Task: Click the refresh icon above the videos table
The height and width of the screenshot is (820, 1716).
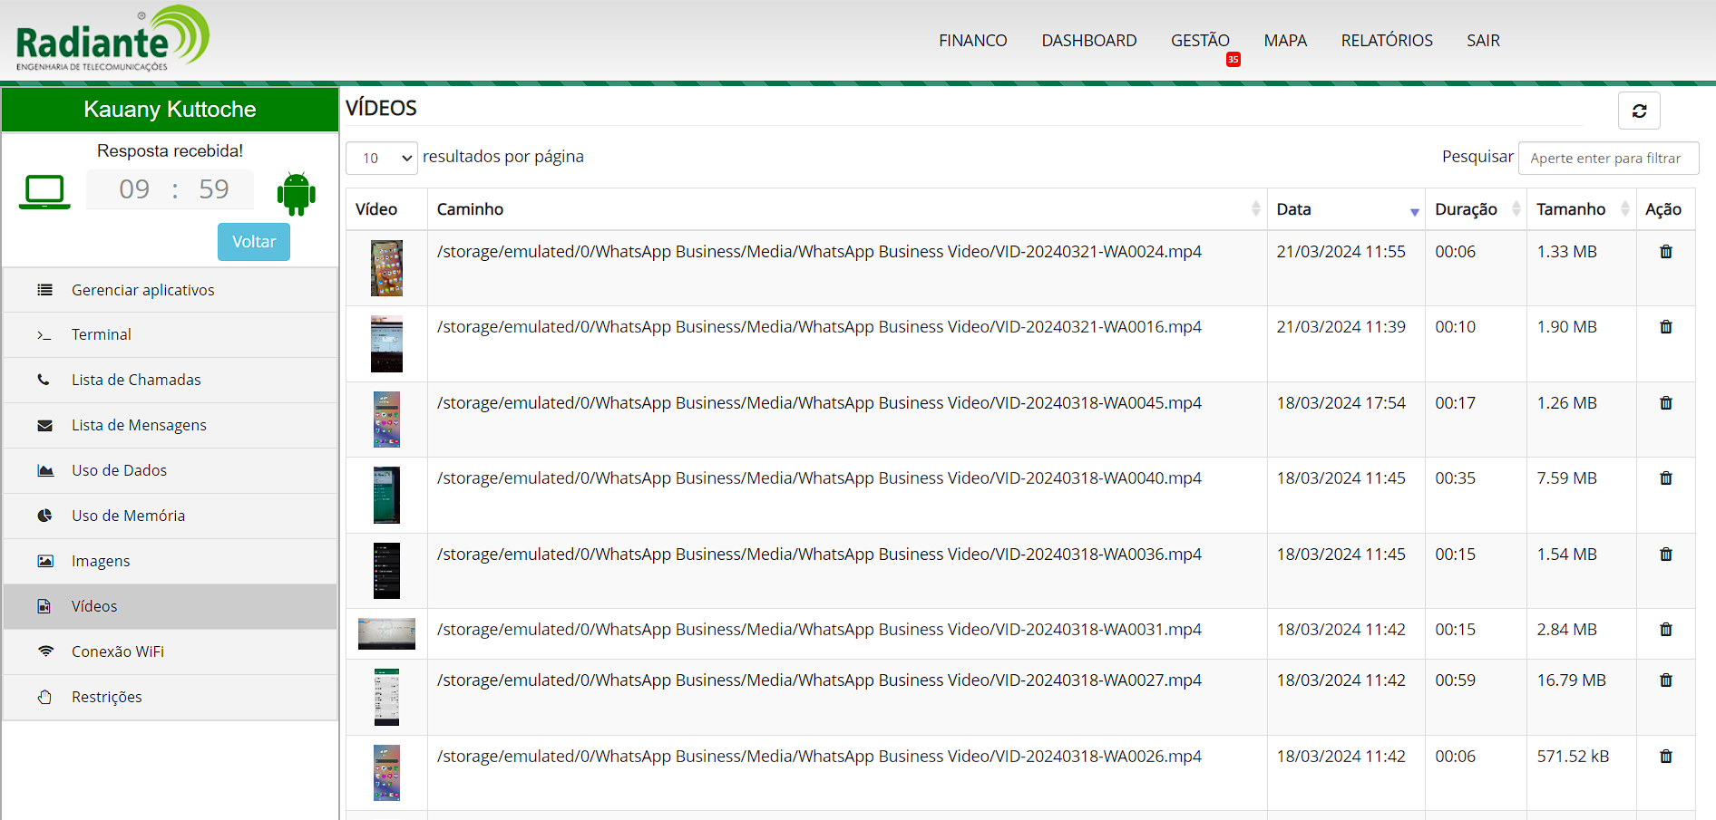Action: 1639,111
